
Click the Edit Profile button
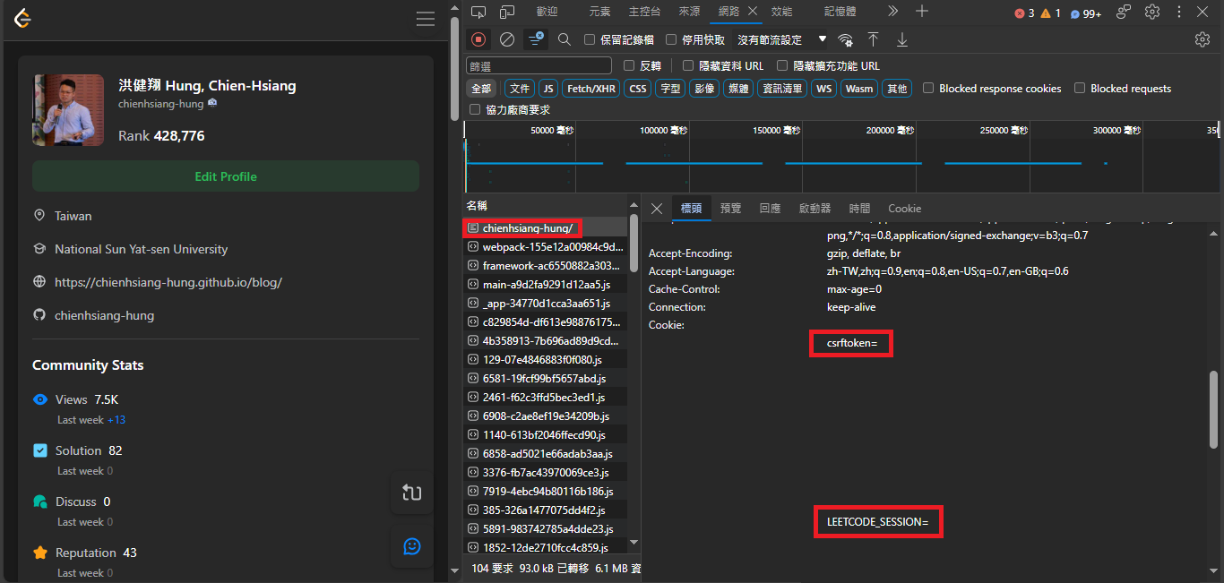pos(226,176)
